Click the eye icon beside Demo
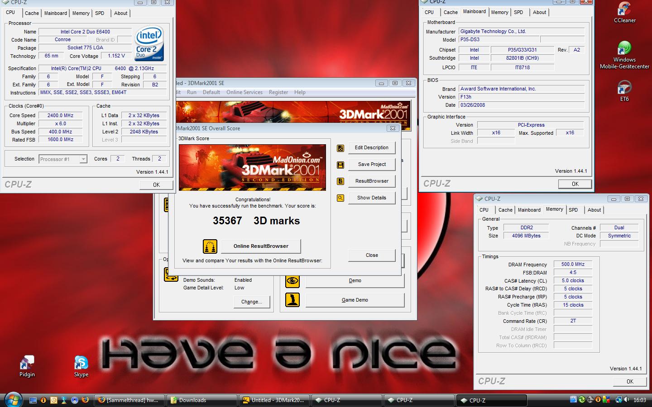 click(292, 281)
